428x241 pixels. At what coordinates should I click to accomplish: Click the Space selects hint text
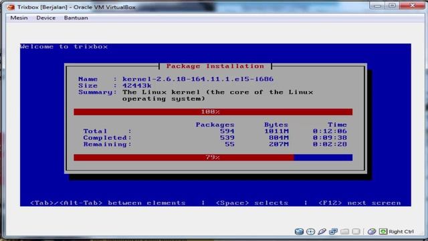[x=252, y=203]
